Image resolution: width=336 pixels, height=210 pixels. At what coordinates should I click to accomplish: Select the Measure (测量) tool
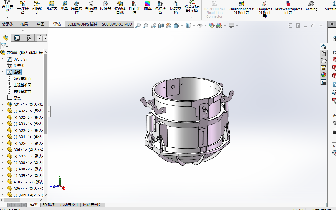pyautogui.click(x=64, y=6)
